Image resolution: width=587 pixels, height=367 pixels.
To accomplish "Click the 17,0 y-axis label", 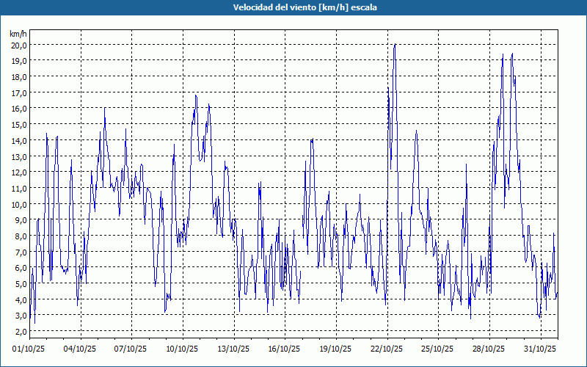I will point(18,92).
